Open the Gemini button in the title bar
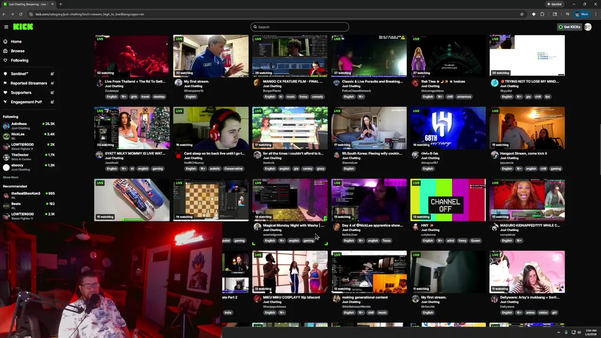Viewport: 601px width, 338px height. click(554, 4)
